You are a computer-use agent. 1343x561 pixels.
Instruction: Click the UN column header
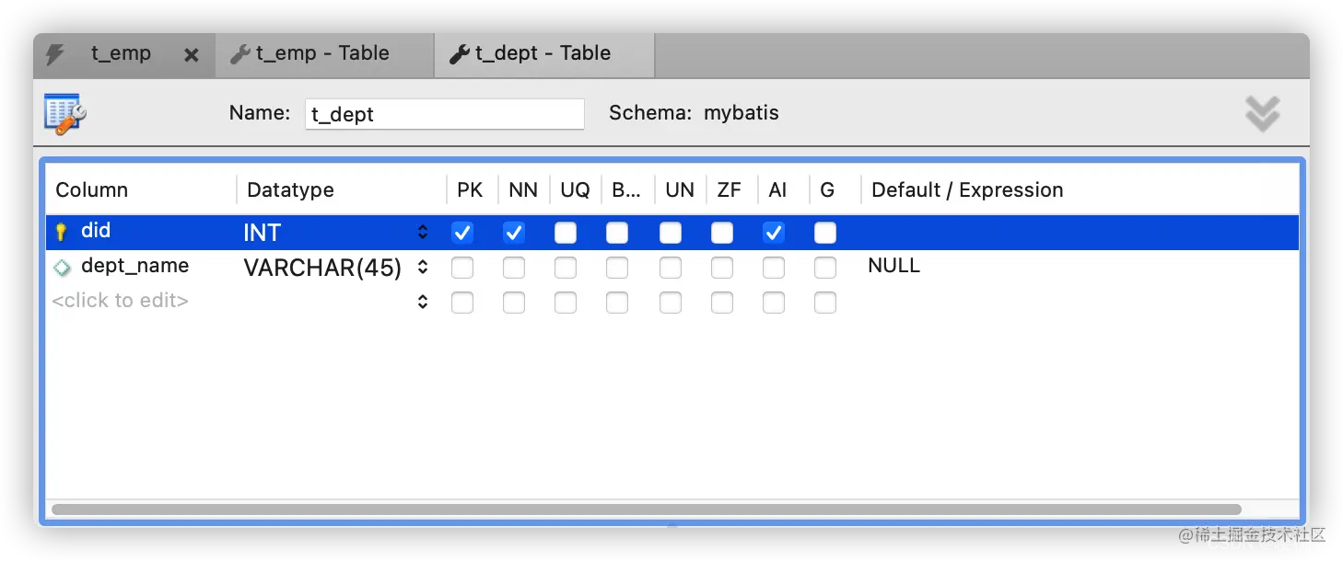[x=680, y=190]
